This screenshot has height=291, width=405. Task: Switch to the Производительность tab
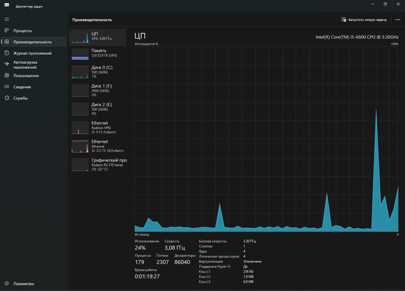click(x=34, y=42)
